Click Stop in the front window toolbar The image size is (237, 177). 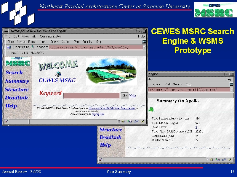point(99,42)
